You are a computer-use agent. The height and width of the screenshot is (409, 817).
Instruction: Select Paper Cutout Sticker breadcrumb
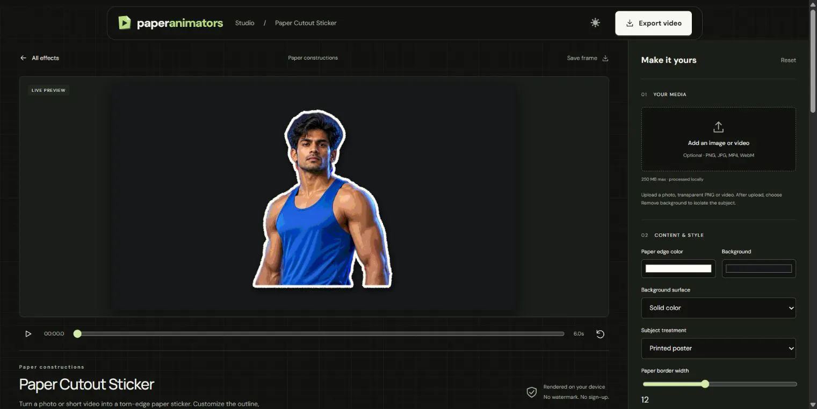[x=306, y=23]
